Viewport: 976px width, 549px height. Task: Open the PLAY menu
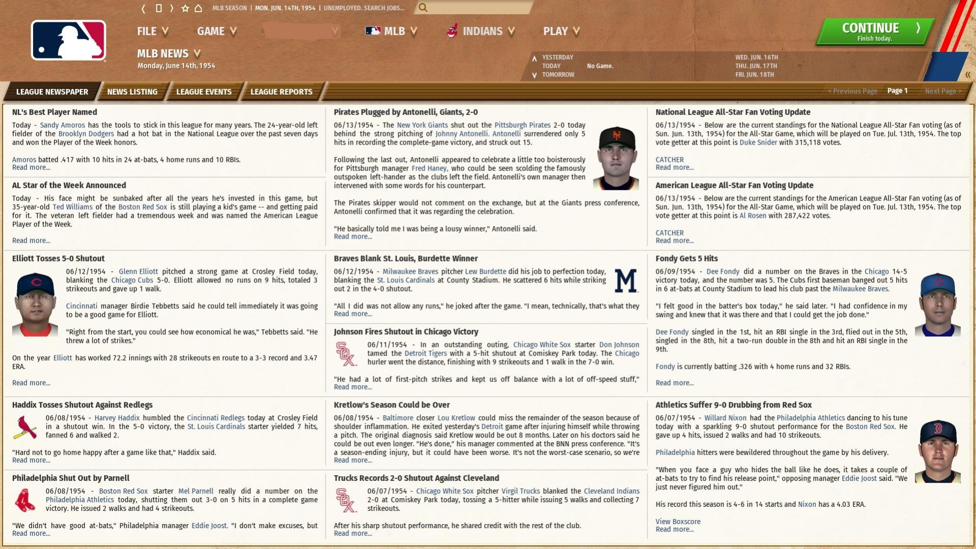coord(561,32)
